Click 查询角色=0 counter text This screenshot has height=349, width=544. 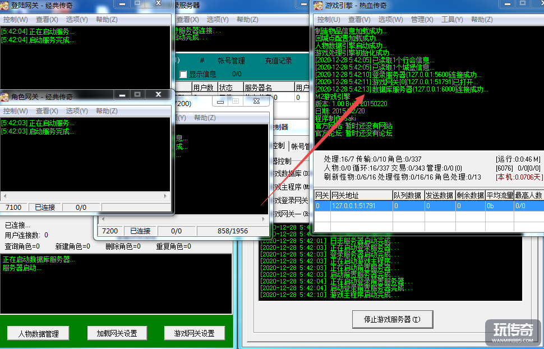click(x=22, y=246)
